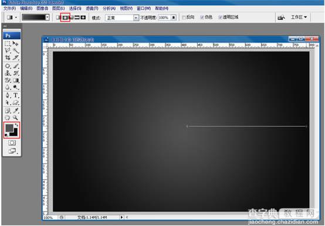Choose the radial gradient style

pos(65,18)
